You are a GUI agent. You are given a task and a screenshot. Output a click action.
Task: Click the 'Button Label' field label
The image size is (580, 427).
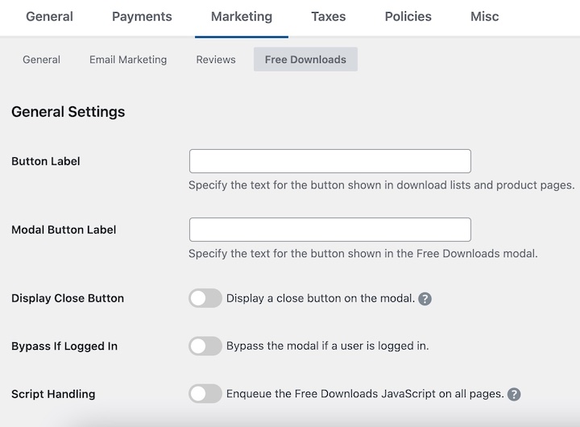tap(45, 161)
